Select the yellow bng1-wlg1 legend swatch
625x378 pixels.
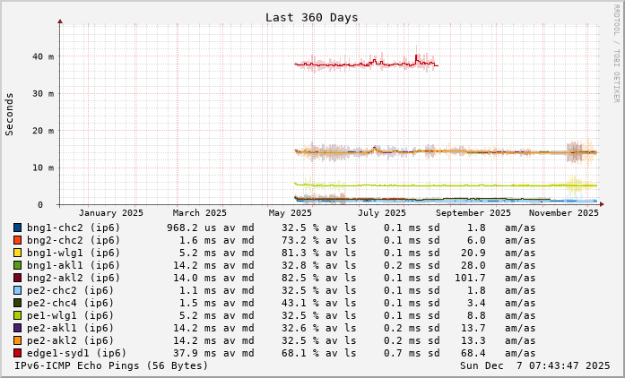(17, 253)
